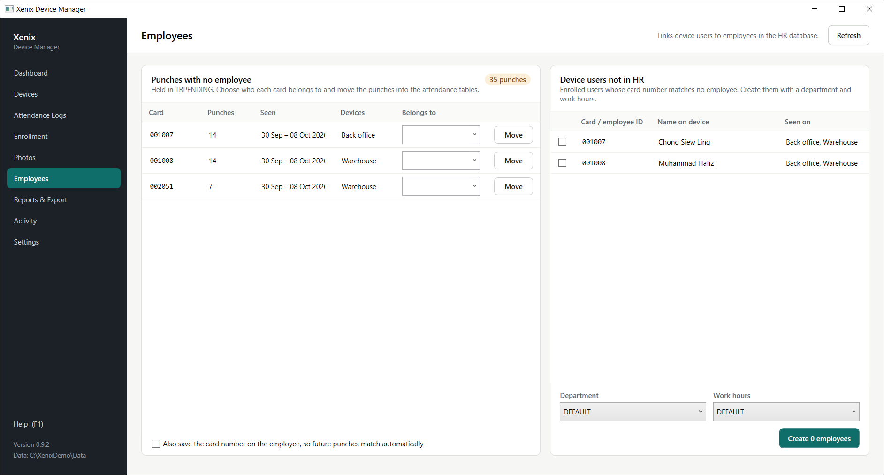Click the Seen on column header
Image resolution: width=884 pixels, height=475 pixels.
pyautogui.click(x=797, y=122)
